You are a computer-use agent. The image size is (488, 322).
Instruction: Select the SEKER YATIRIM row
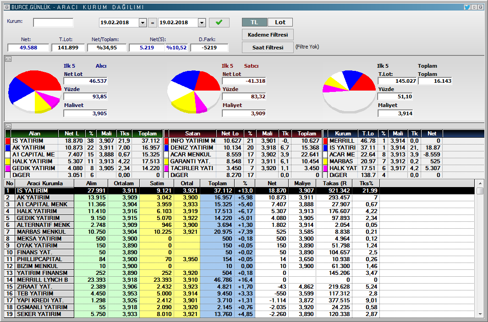coord(240,314)
